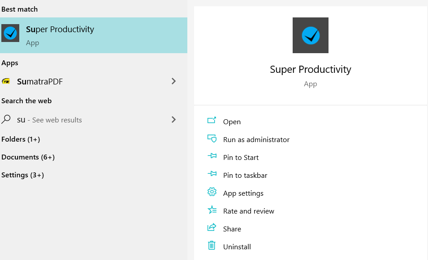Click the Share arrow icon
Image resolution: width=428 pixels, height=260 pixels.
click(x=212, y=228)
